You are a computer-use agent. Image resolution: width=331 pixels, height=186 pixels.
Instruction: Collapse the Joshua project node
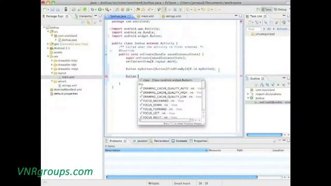click(x=44, y=27)
